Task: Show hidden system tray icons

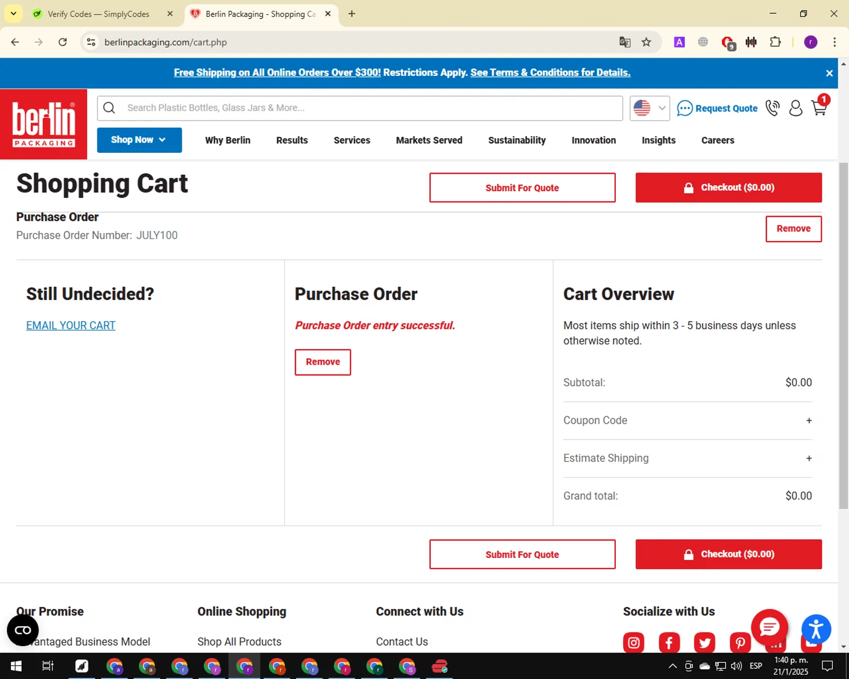Action: pyautogui.click(x=672, y=666)
